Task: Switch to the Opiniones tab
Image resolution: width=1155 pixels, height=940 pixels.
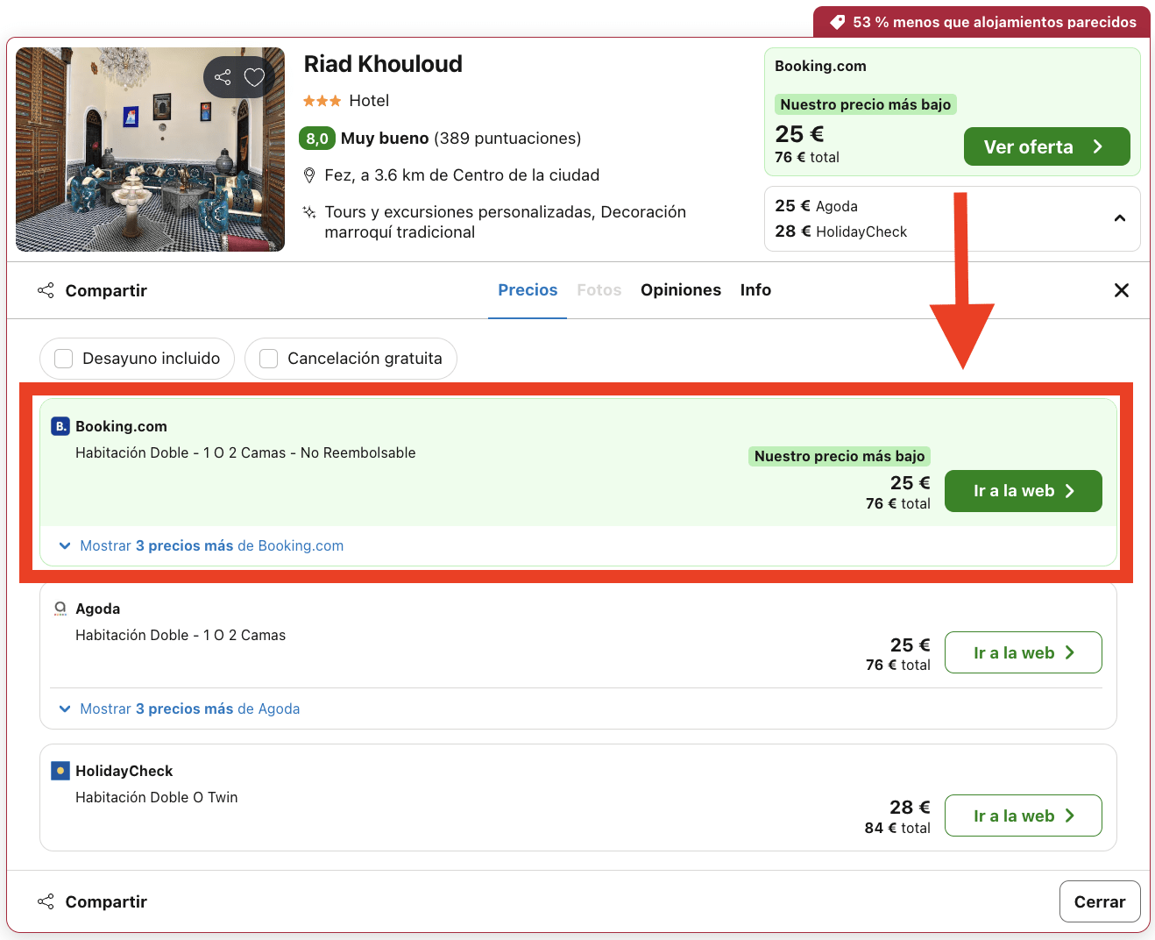Action: 681,289
